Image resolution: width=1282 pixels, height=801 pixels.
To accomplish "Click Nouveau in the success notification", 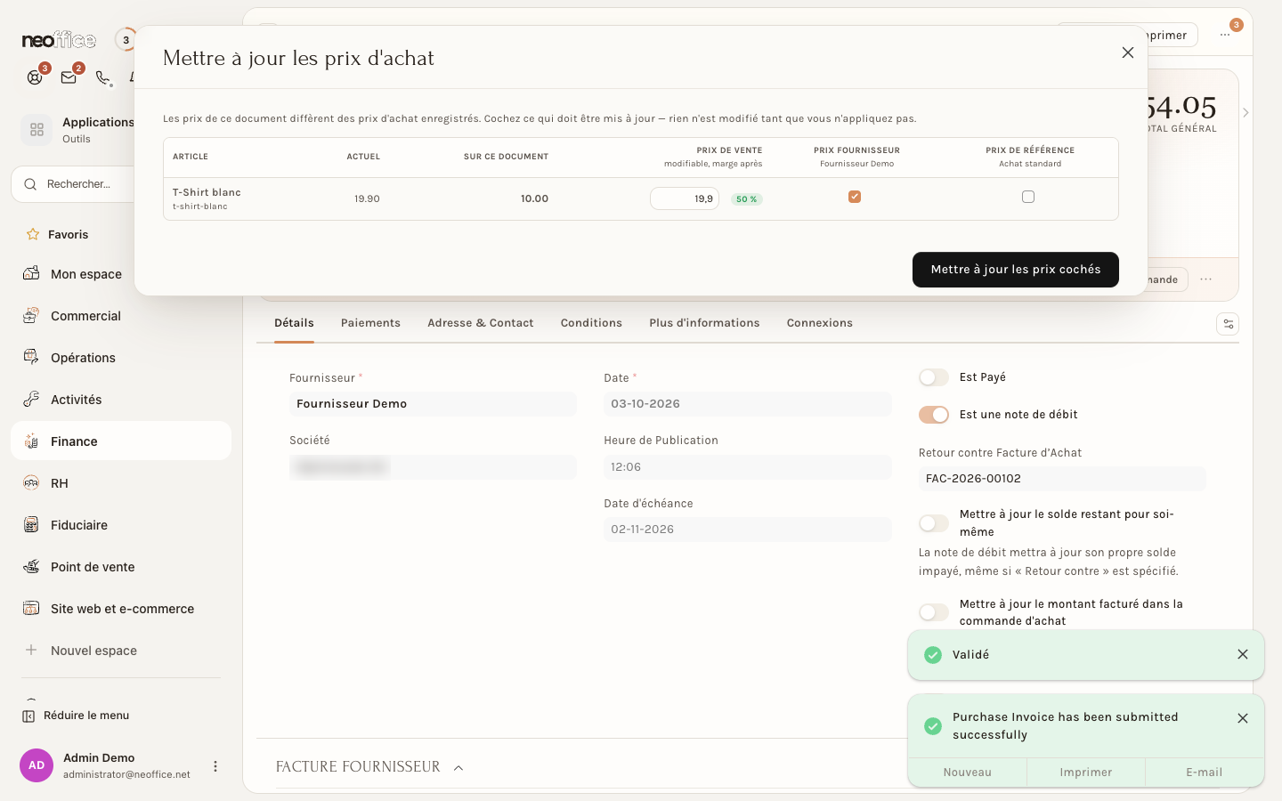I will (x=968, y=773).
